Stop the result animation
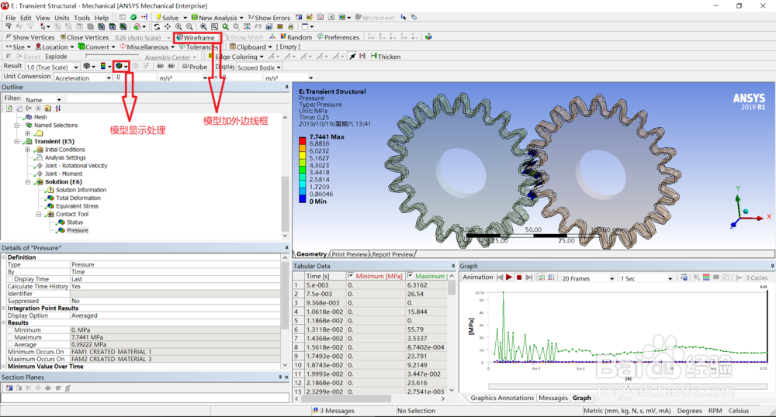 pyautogui.click(x=519, y=277)
